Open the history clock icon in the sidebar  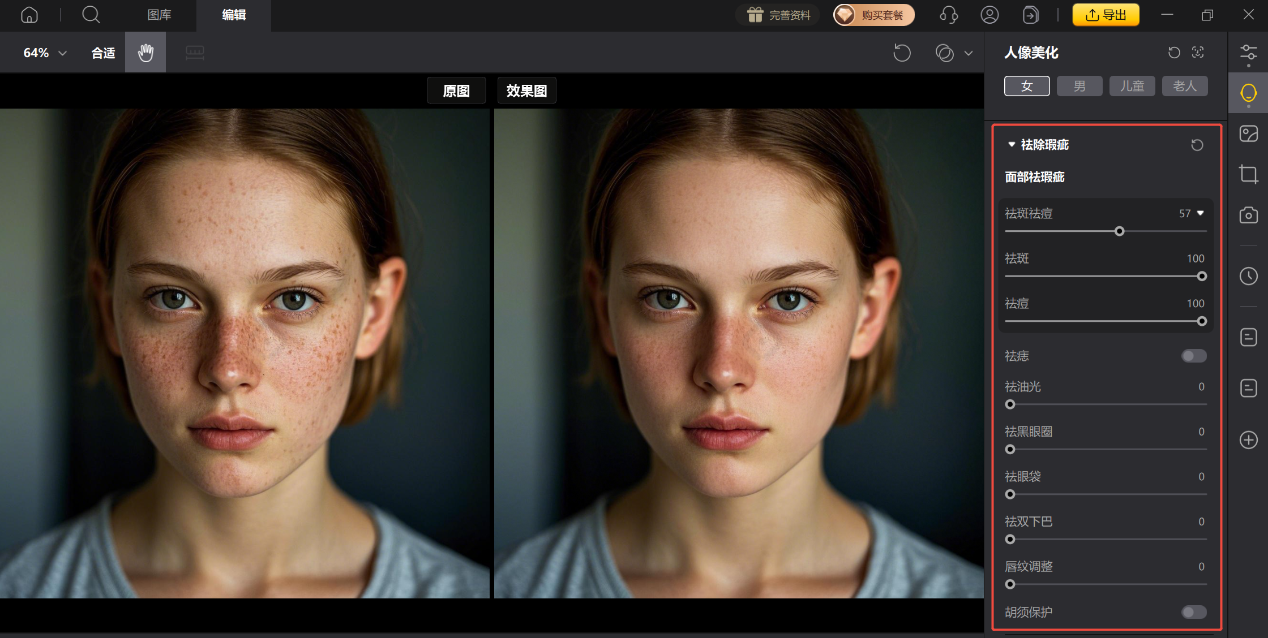tap(1248, 276)
